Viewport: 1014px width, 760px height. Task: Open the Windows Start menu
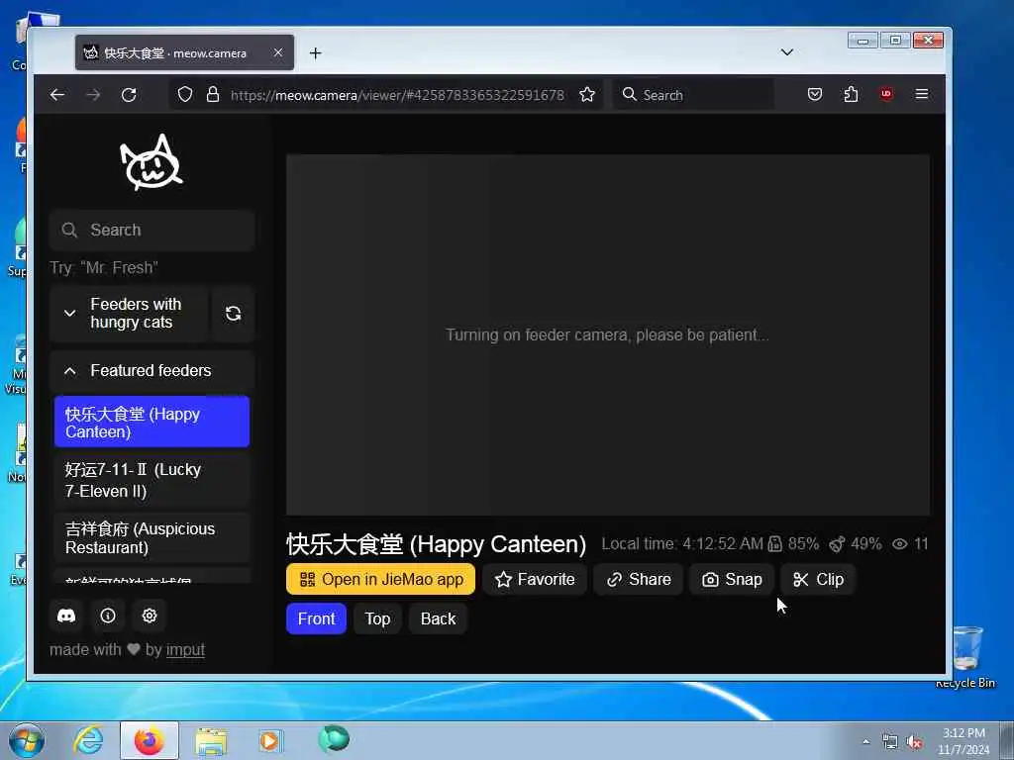pos(27,741)
